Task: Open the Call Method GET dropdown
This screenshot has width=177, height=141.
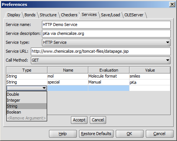Action: tap(101, 60)
